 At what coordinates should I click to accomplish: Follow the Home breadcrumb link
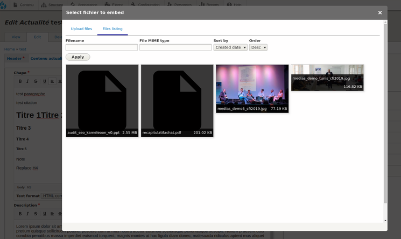(10, 49)
